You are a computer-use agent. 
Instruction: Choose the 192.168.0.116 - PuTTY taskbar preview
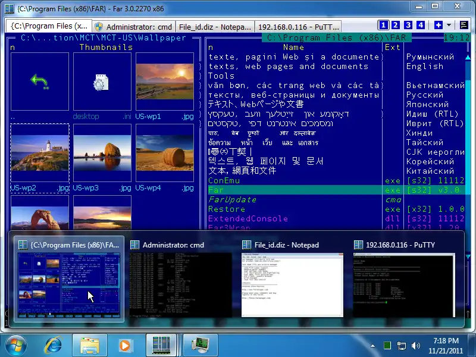[404, 278]
